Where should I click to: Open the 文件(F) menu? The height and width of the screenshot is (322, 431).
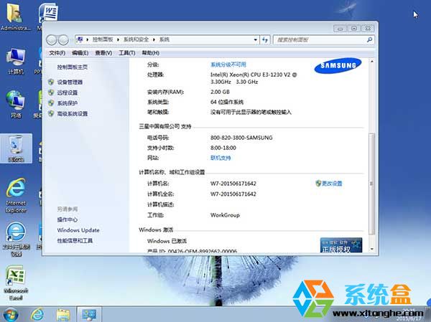(x=57, y=52)
